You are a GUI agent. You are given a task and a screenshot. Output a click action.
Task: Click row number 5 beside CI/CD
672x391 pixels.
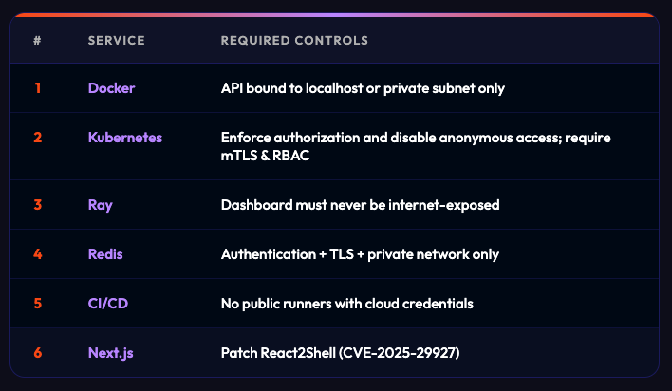tap(38, 304)
